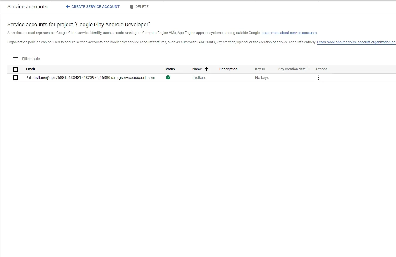Click the plus icon for Create Service Account
This screenshot has height=257, width=396.
[x=68, y=7]
